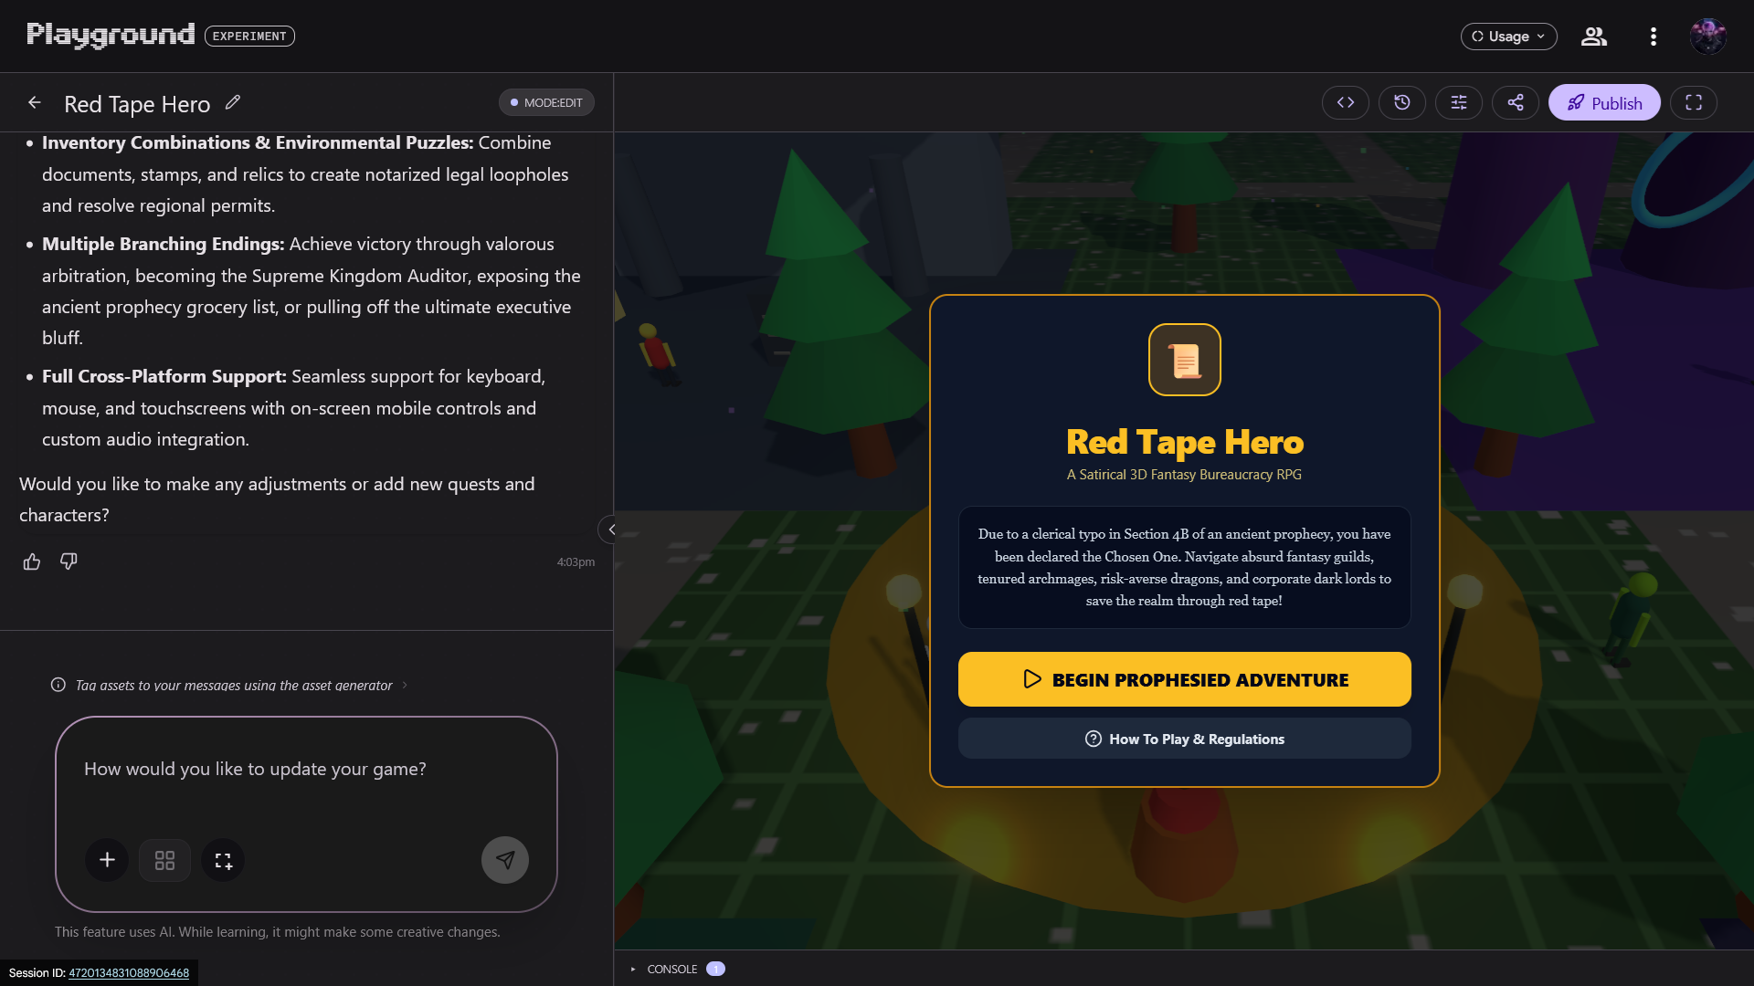
Task: Publish the game
Action: tap(1604, 103)
